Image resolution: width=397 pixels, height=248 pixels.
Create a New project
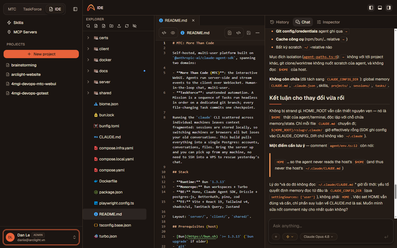click(x=41, y=54)
